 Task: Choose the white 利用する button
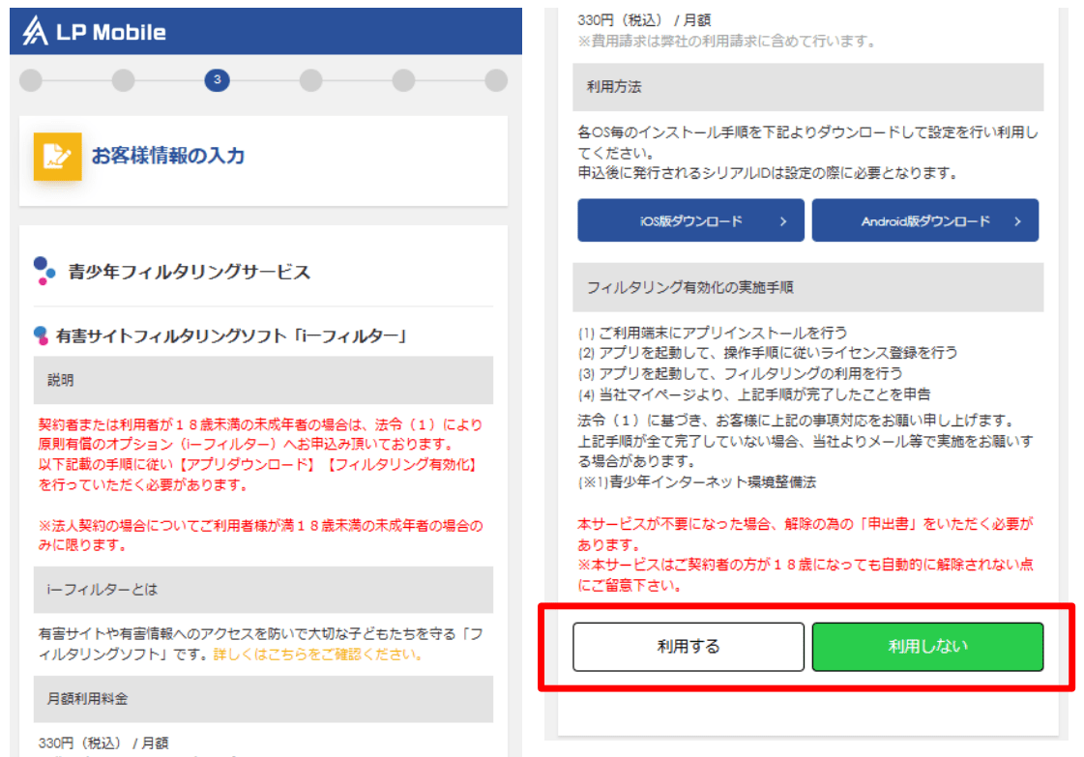pos(688,647)
